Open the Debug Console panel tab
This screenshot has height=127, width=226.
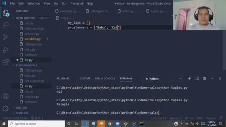(x=105, y=78)
